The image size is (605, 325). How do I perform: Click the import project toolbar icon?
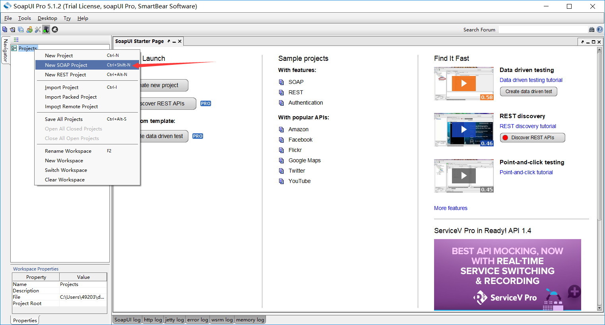[12, 29]
